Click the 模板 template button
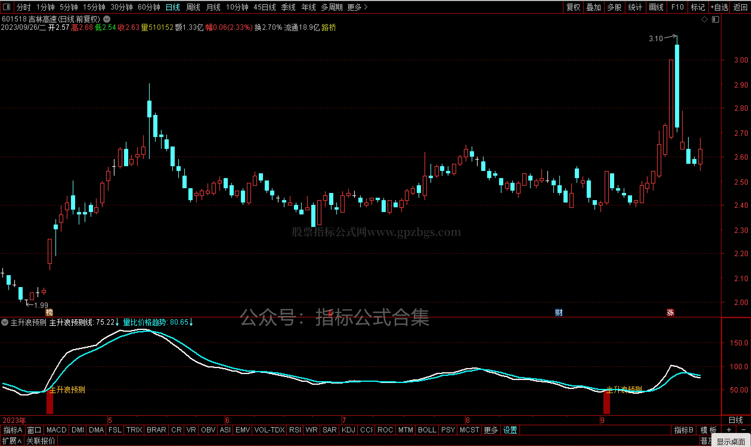 [708, 430]
